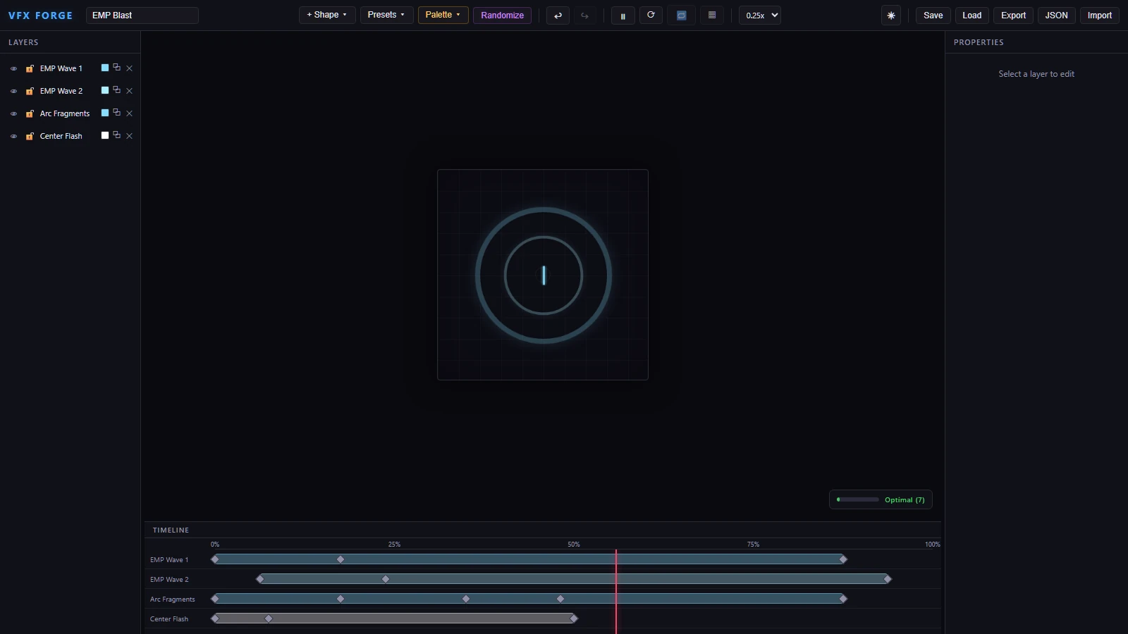1128x634 pixels.
Task: Lock the EMP Wave 1 layer
Action: click(x=30, y=68)
